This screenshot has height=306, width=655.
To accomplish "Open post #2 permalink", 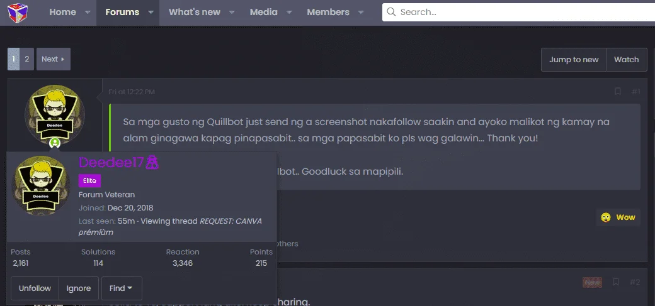I will (635, 282).
